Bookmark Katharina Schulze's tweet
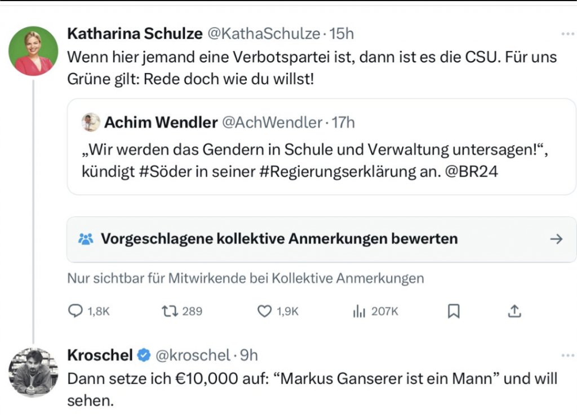 click(454, 311)
